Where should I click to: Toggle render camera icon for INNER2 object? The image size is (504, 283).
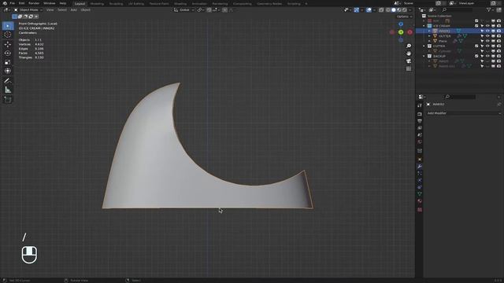(x=498, y=31)
